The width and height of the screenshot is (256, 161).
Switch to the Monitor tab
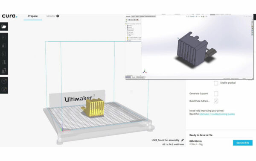coord(51,16)
